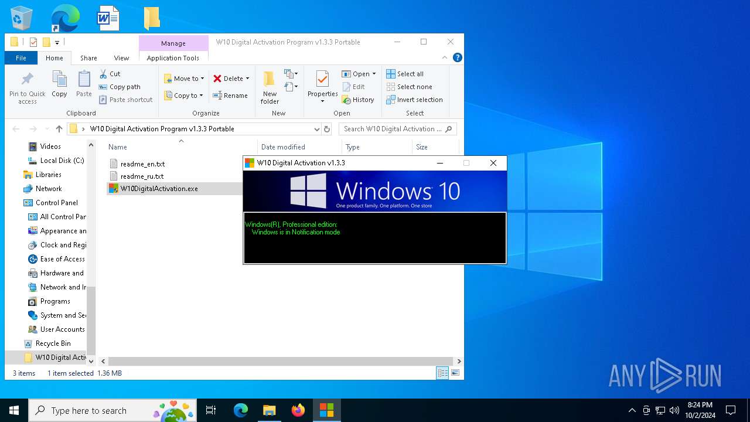Click Paste shortcut in ribbon
Screen dimensions: 750x422
click(x=125, y=100)
